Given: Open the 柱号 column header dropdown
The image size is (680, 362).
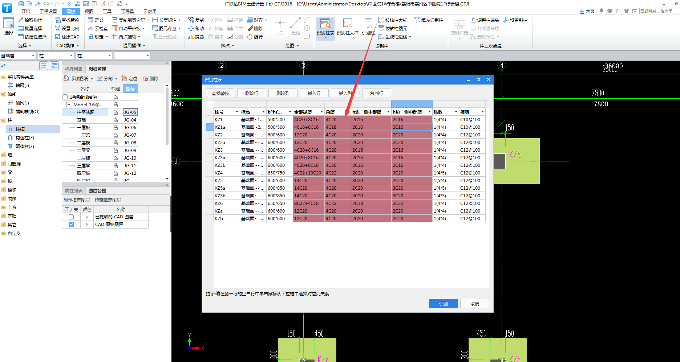Looking at the screenshot, I should pos(237,112).
